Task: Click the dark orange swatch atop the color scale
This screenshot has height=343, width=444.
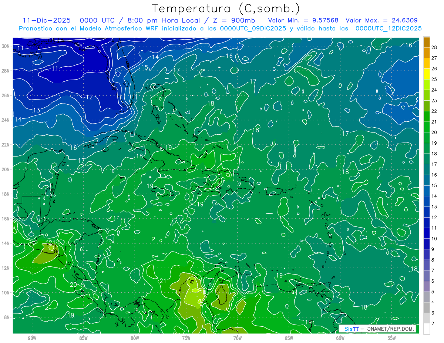Action: [427, 42]
